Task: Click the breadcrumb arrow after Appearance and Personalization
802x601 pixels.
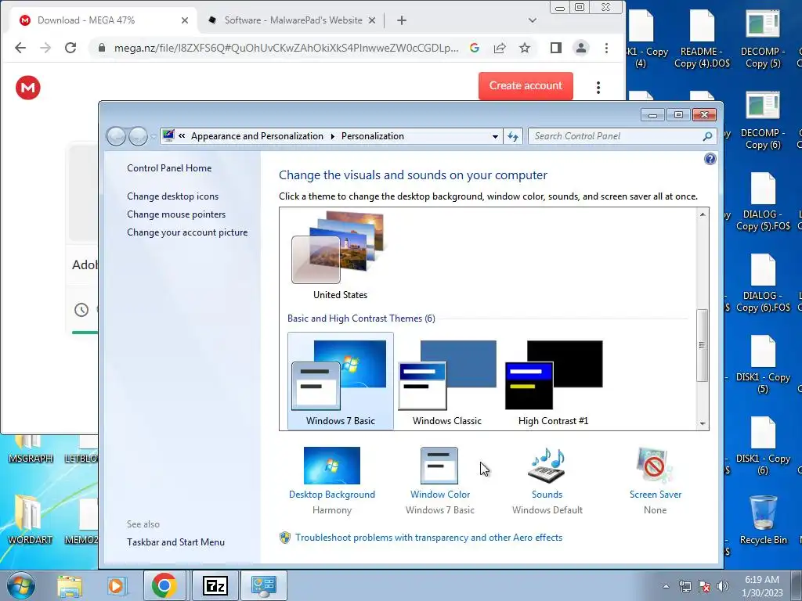Action: 332,136
